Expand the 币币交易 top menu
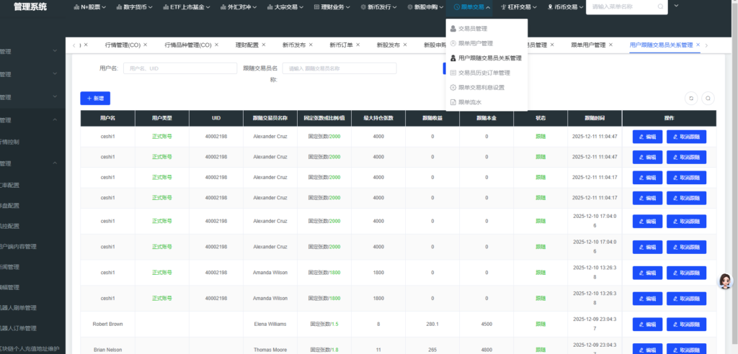 pyautogui.click(x=565, y=7)
